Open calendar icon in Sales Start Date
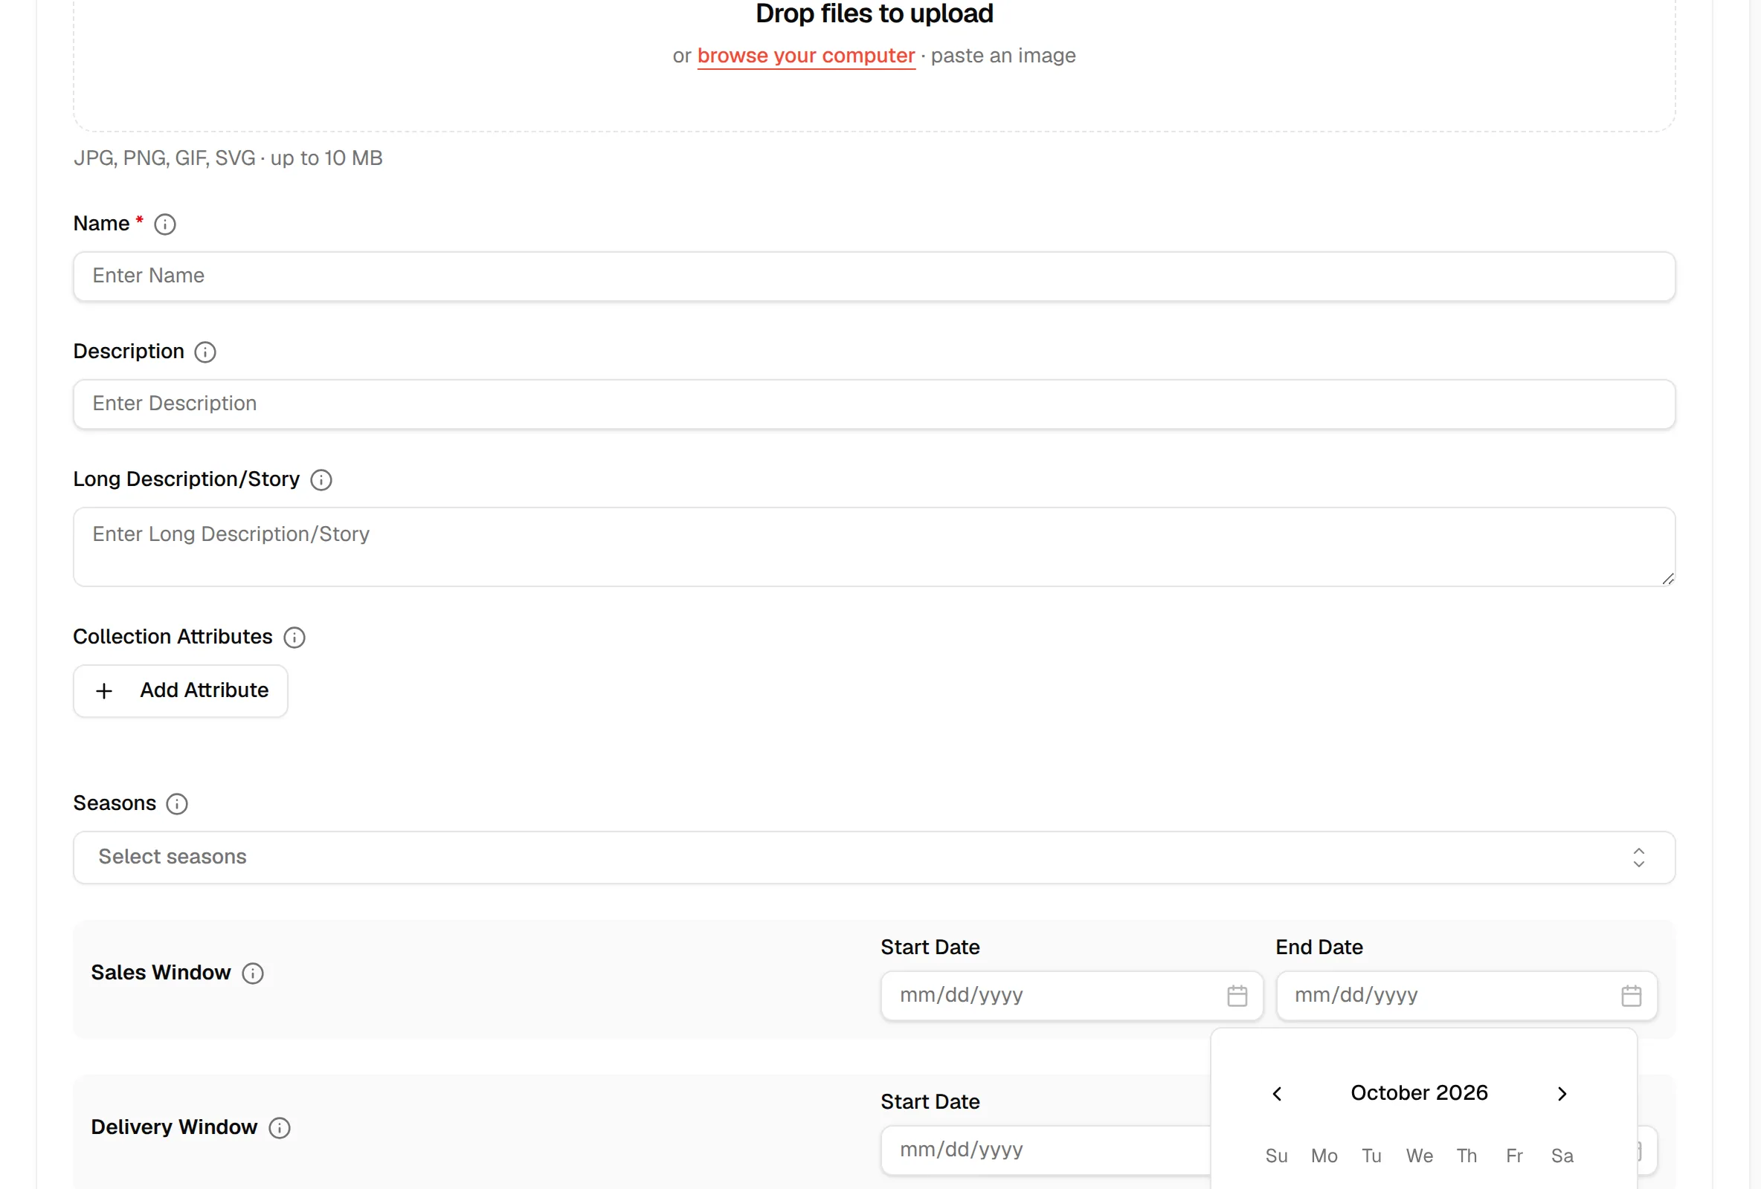The width and height of the screenshot is (1761, 1189). coord(1237,996)
